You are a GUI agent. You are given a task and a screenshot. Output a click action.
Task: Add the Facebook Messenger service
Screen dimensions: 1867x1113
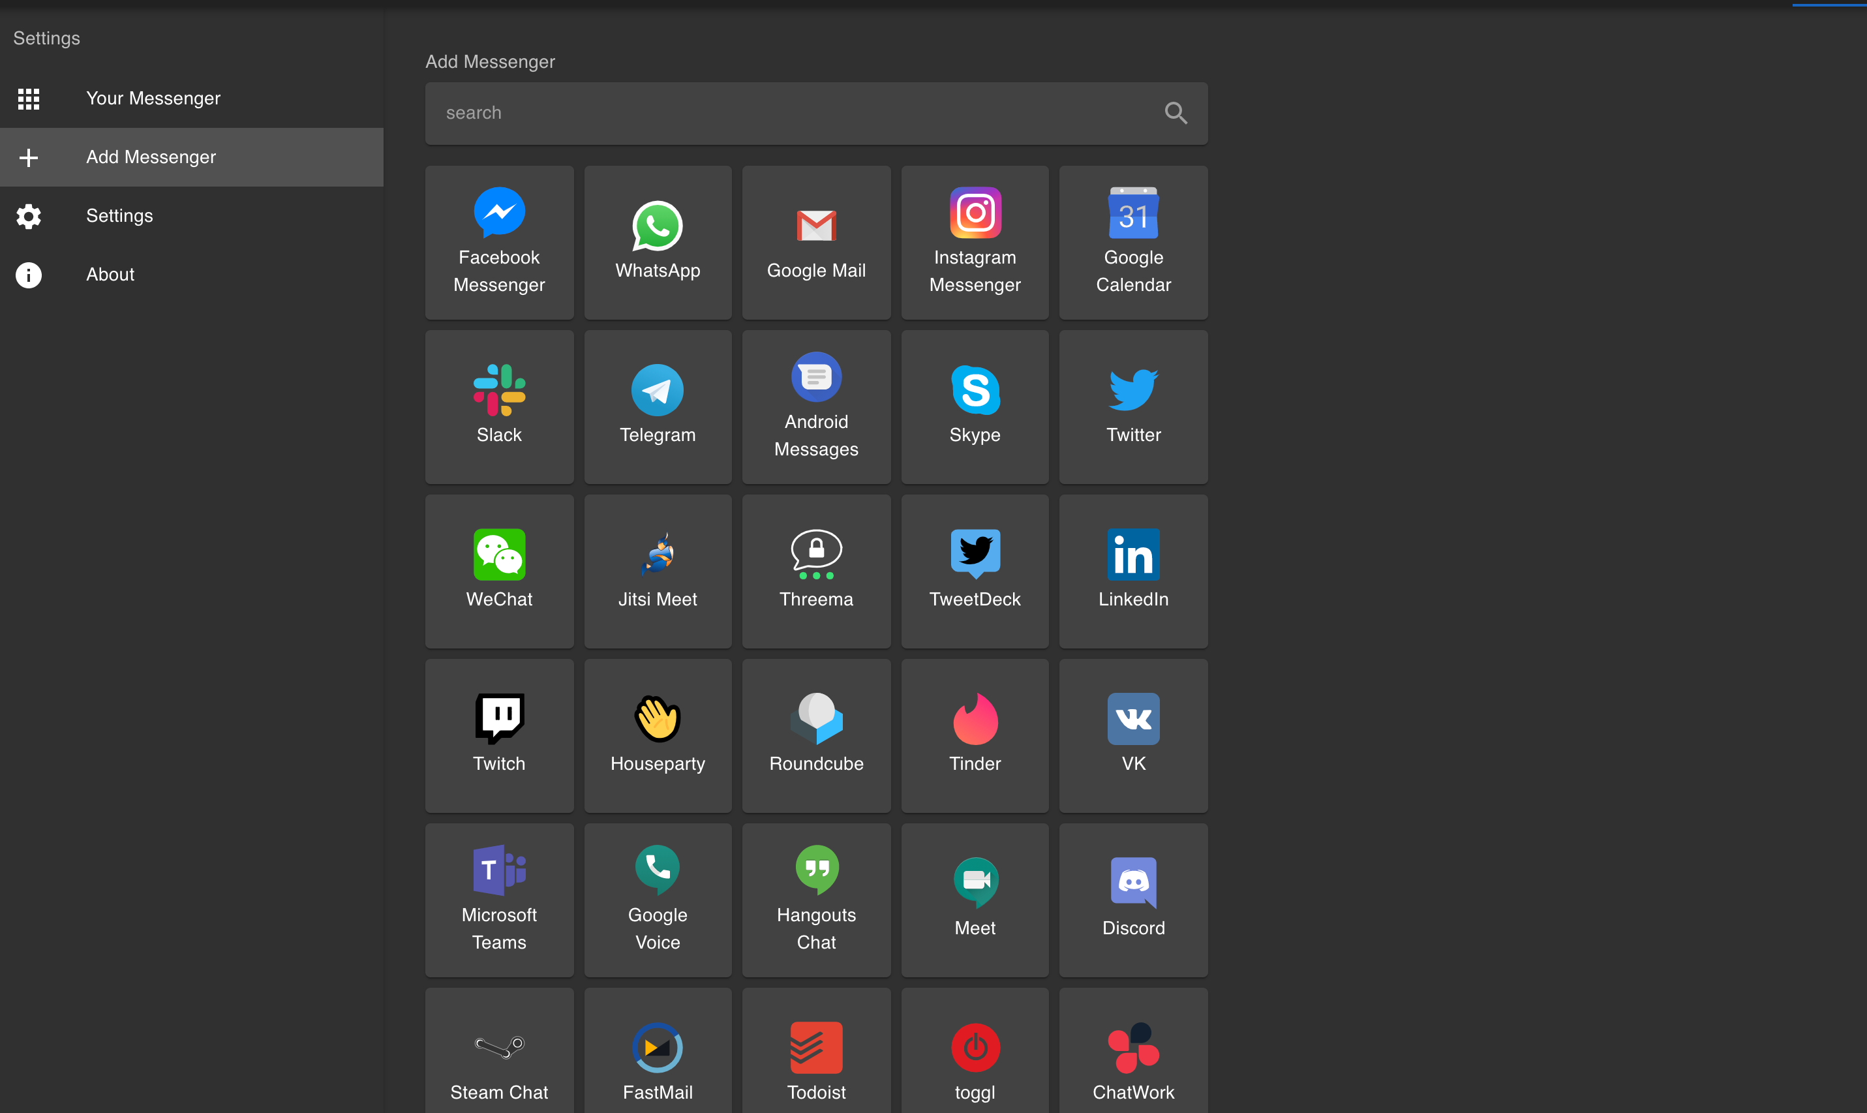(x=499, y=242)
